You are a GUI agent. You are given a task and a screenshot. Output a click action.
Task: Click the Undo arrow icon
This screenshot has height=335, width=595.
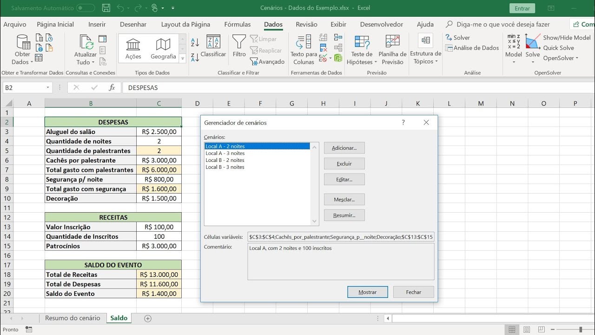[120, 8]
